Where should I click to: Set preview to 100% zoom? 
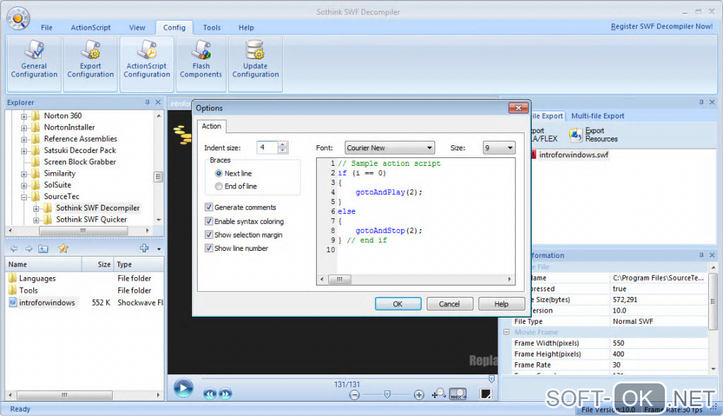click(x=458, y=394)
